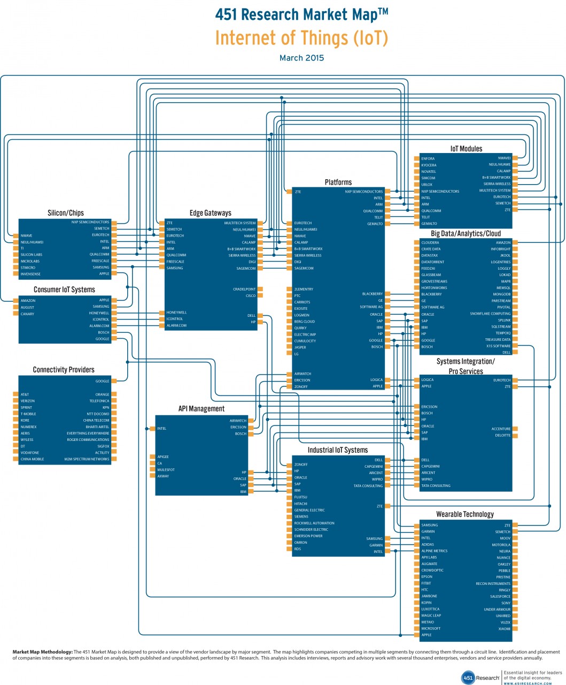Click ROCKWELL AUTOMATION entry
The image size is (566, 685).
[314, 523]
